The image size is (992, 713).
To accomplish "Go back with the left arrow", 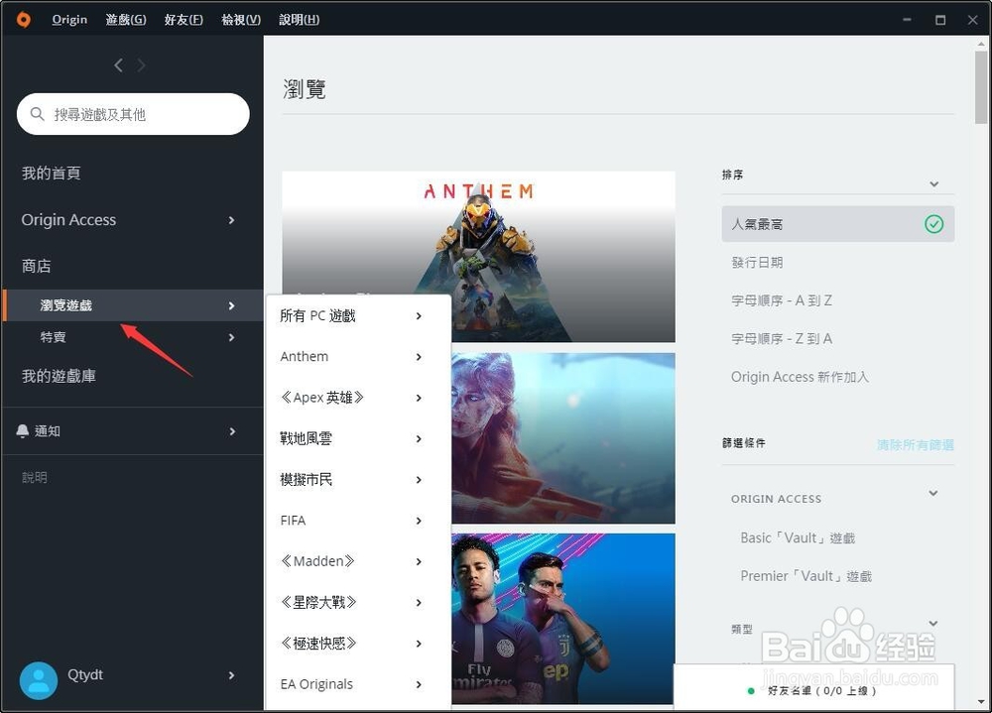I will (118, 65).
